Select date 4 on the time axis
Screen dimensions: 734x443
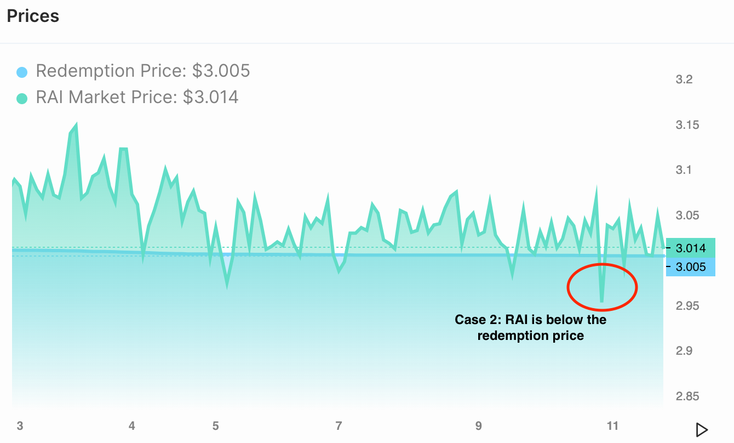132,426
